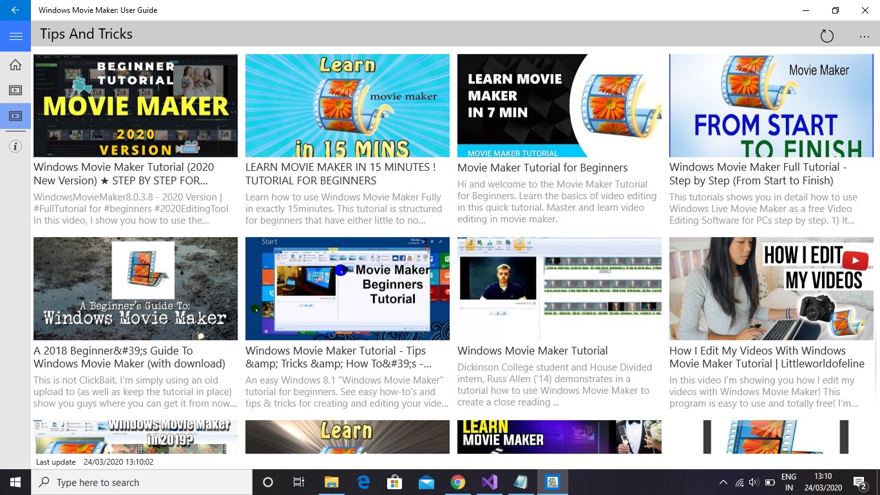The image size is (880, 495).
Task: Click the description starting 'WindowsMovieMaker8.0.3.8 - 2020 Version'
Action: point(131,209)
